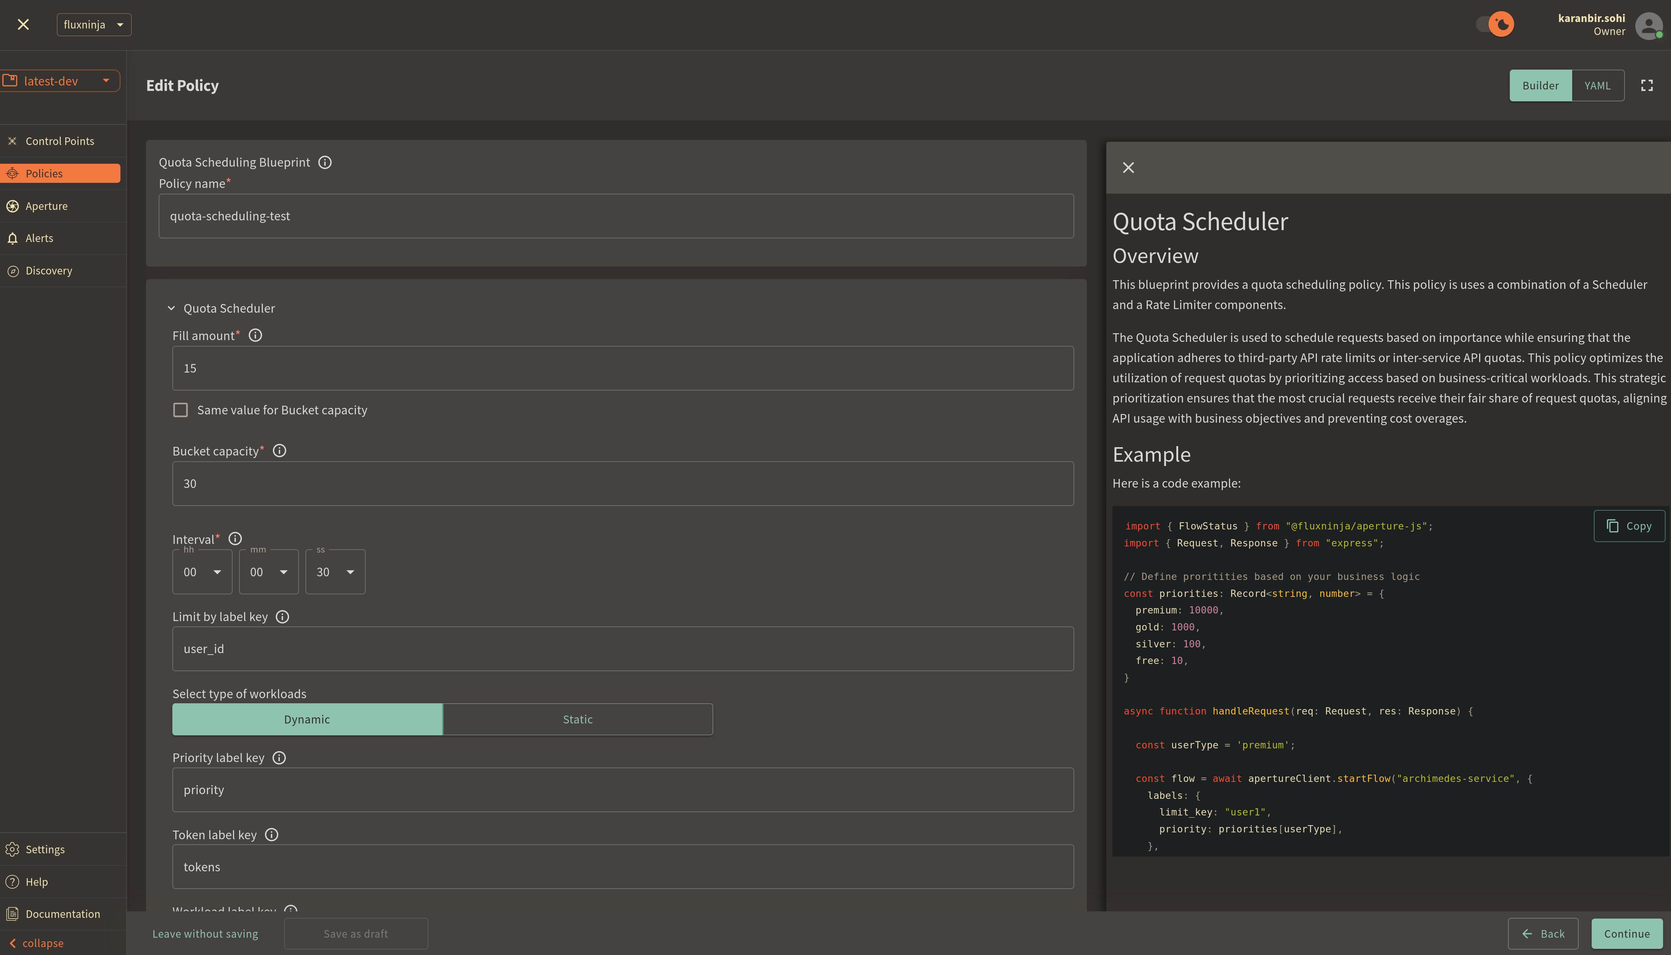Open Help in sidebar
1671x955 pixels.
(x=60, y=881)
